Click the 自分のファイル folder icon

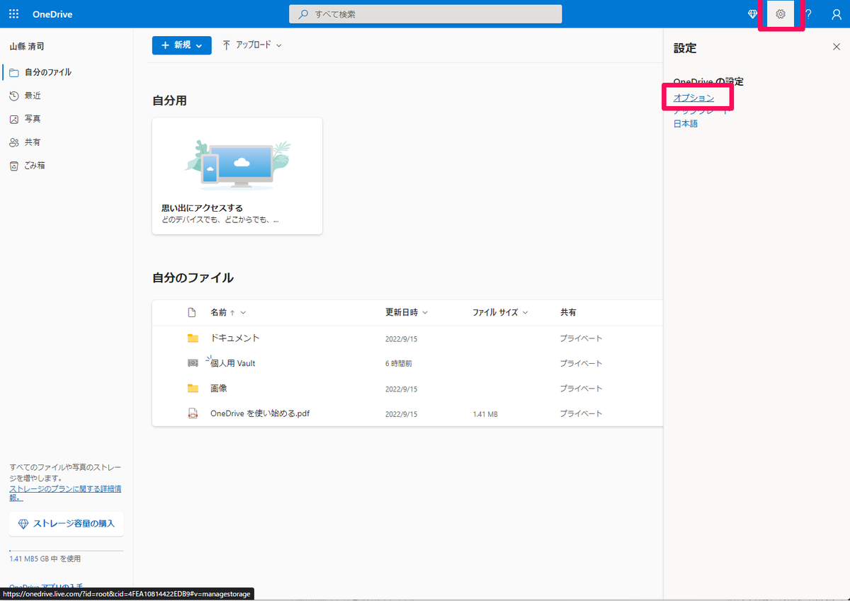click(x=14, y=72)
